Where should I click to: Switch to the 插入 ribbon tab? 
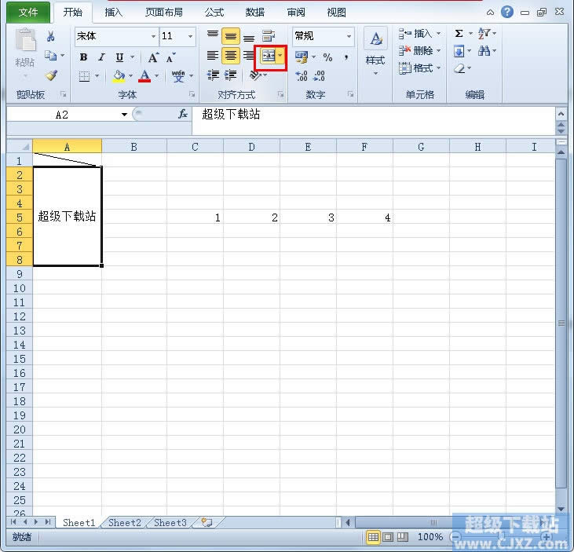(x=113, y=13)
